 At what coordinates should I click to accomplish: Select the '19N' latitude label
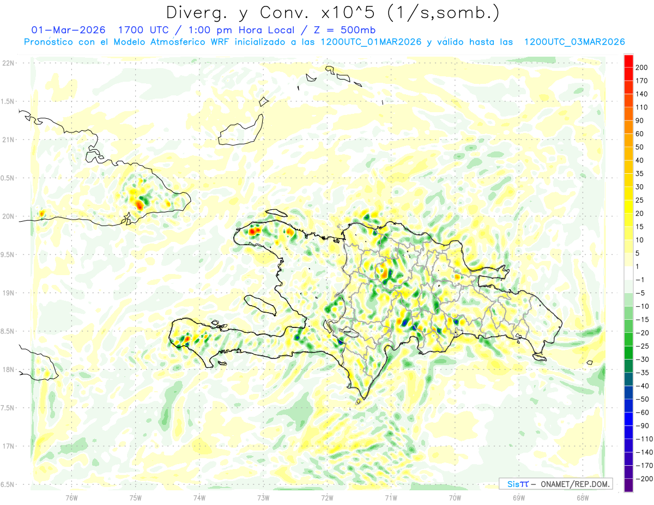(8, 293)
